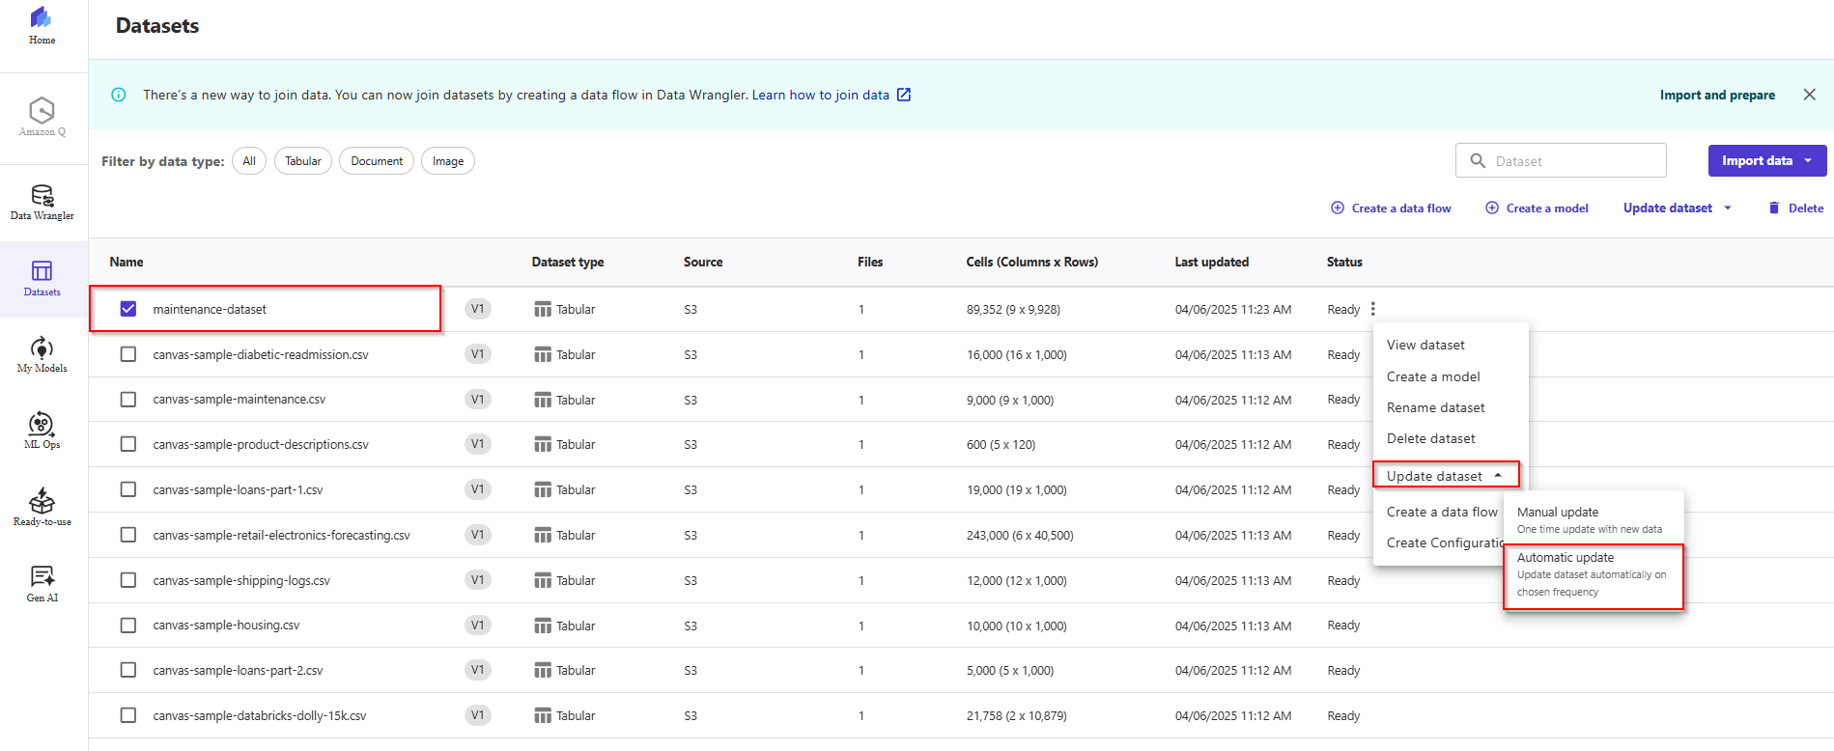Click Tabular icon in product-descriptions row
The height and width of the screenshot is (751, 1834).
[543, 444]
